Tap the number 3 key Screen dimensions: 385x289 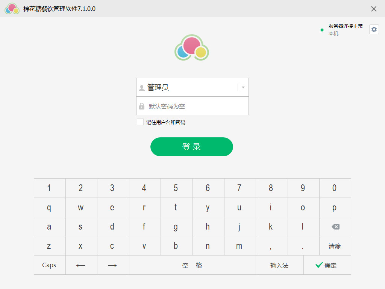113,188
